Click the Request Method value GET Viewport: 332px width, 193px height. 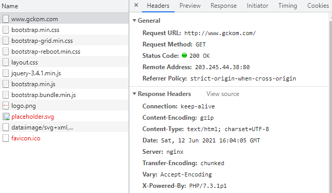click(x=200, y=44)
